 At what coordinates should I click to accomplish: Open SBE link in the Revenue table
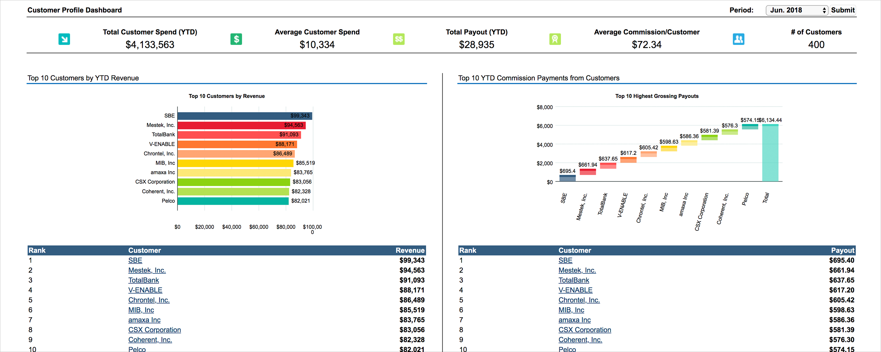(x=135, y=260)
